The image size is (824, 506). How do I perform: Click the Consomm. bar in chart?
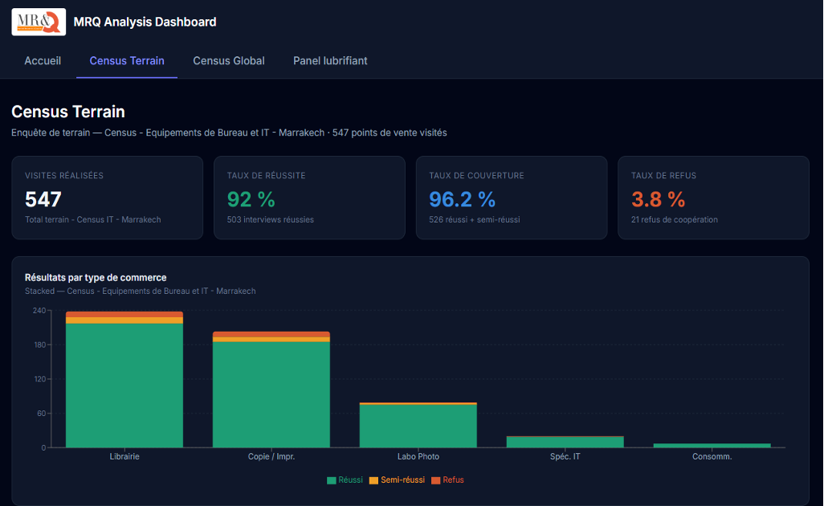point(712,445)
